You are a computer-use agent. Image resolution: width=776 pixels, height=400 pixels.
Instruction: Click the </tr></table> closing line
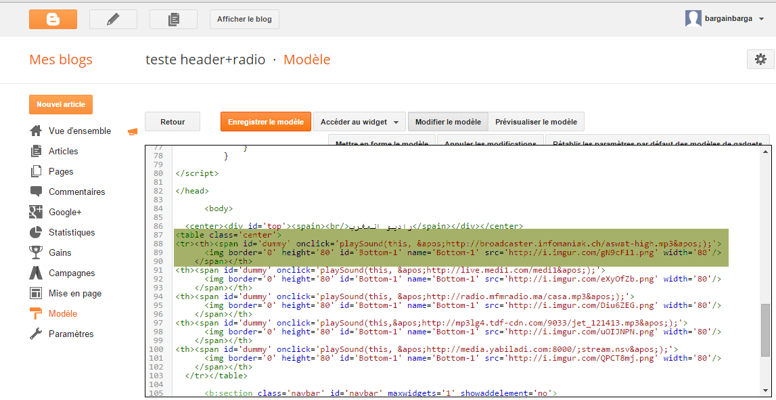216,375
